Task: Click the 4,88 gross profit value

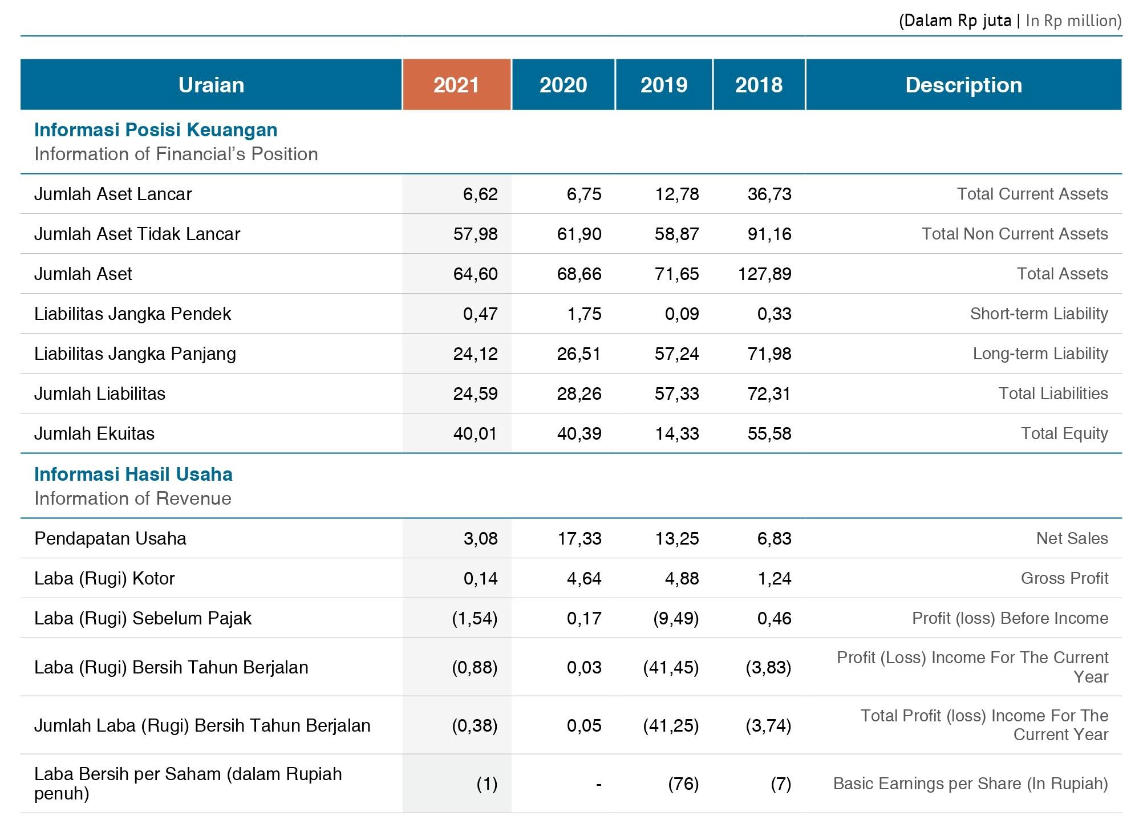Action: [682, 578]
